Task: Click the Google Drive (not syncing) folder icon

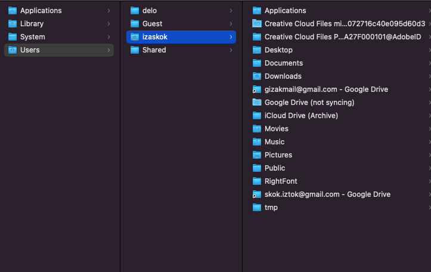Action: pyautogui.click(x=257, y=103)
